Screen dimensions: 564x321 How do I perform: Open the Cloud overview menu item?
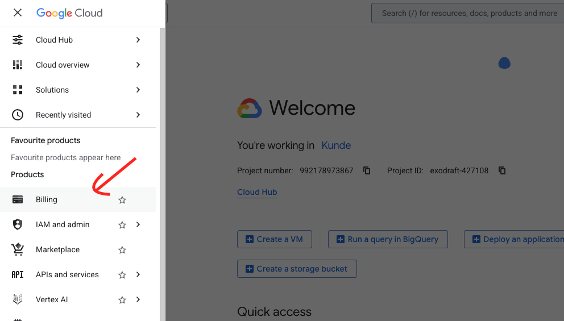pyautogui.click(x=63, y=65)
